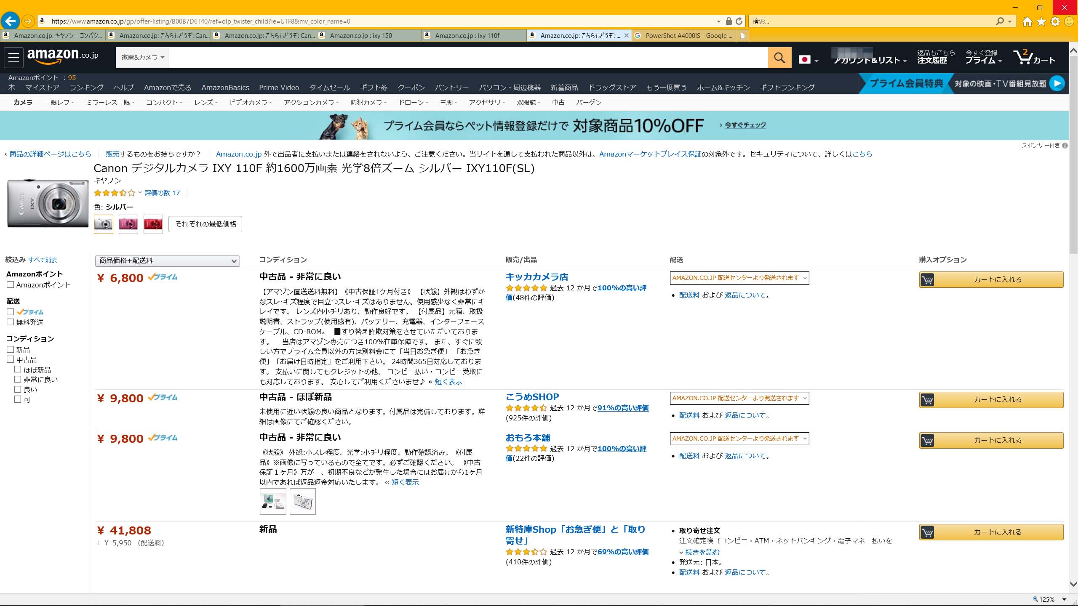Open コンパクト camera menu
The height and width of the screenshot is (606, 1078).
click(x=164, y=102)
